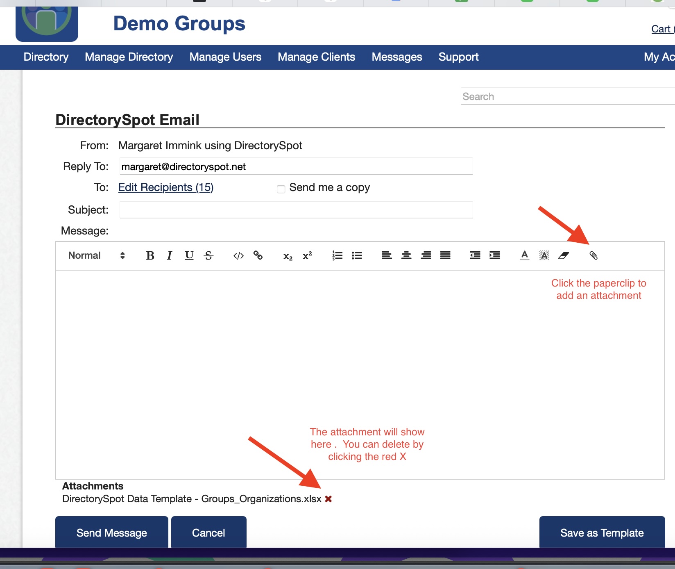Align message text right
The width and height of the screenshot is (675, 569).
click(x=426, y=255)
